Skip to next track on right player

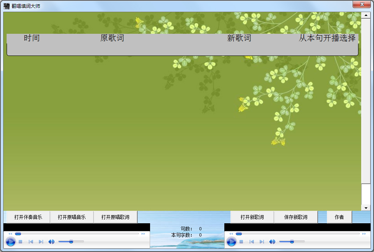(262, 242)
